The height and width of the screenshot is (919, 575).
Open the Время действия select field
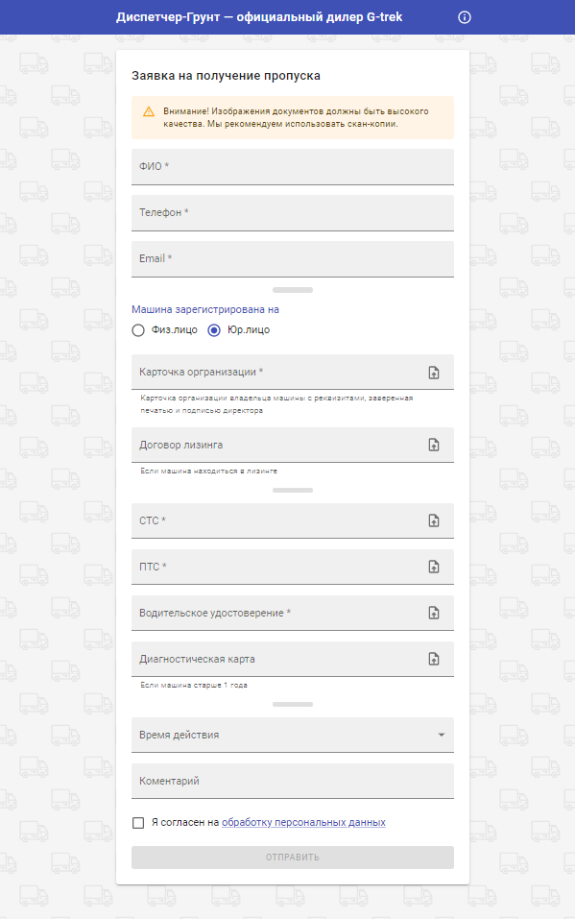click(x=293, y=735)
